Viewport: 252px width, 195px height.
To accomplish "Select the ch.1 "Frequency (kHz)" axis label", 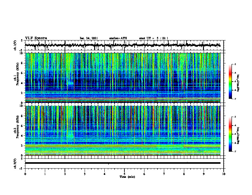I will [x=17, y=74].
